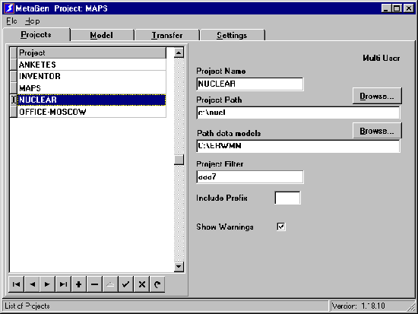
Task: Add new project with plus button
Action: [78, 284]
